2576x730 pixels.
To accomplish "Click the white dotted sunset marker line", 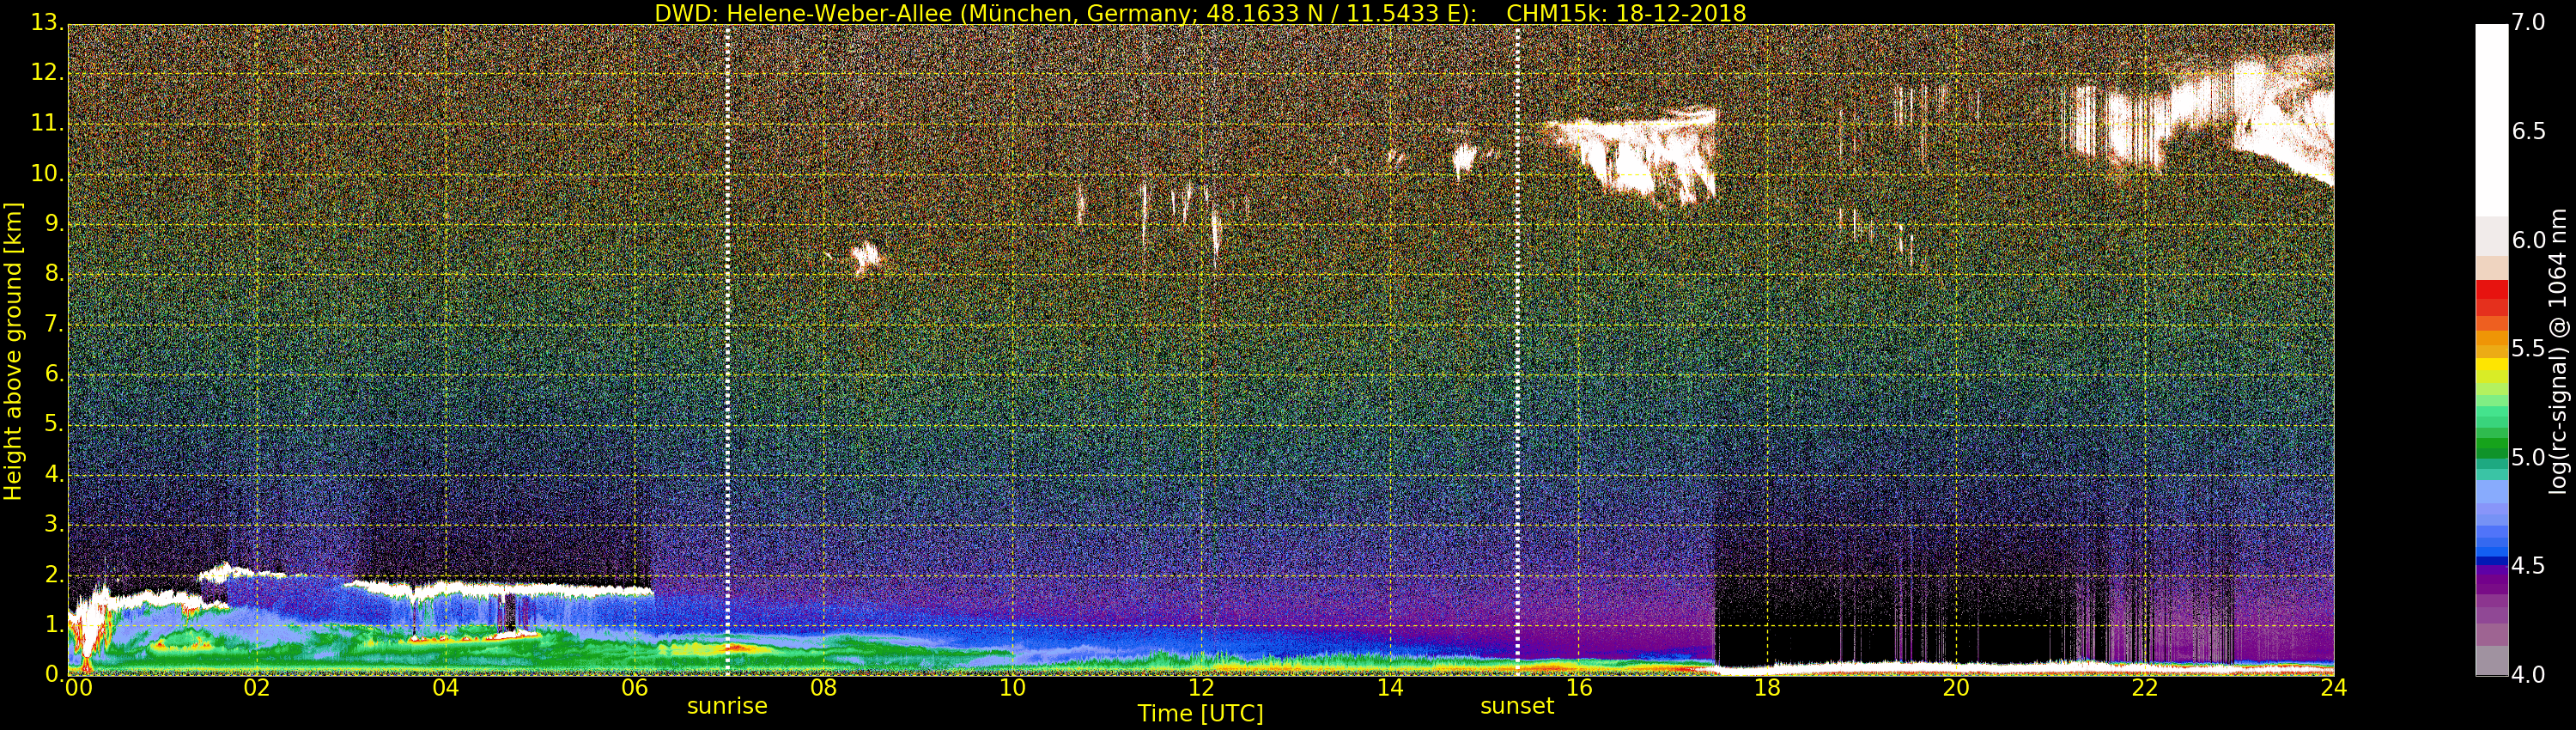I will tap(1517, 350).
